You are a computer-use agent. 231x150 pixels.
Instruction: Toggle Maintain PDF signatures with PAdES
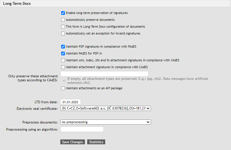pos(63,46)
